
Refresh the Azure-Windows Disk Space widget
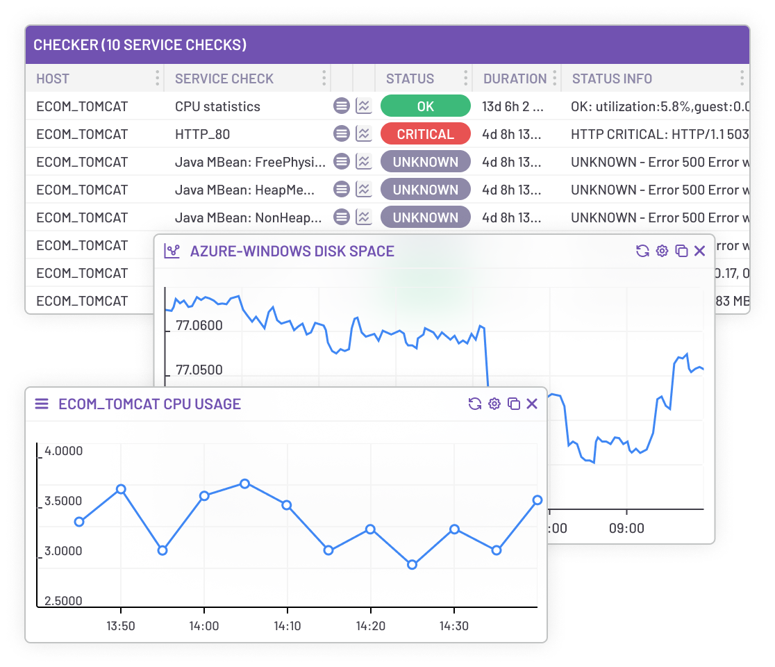[x=642, y=251]
